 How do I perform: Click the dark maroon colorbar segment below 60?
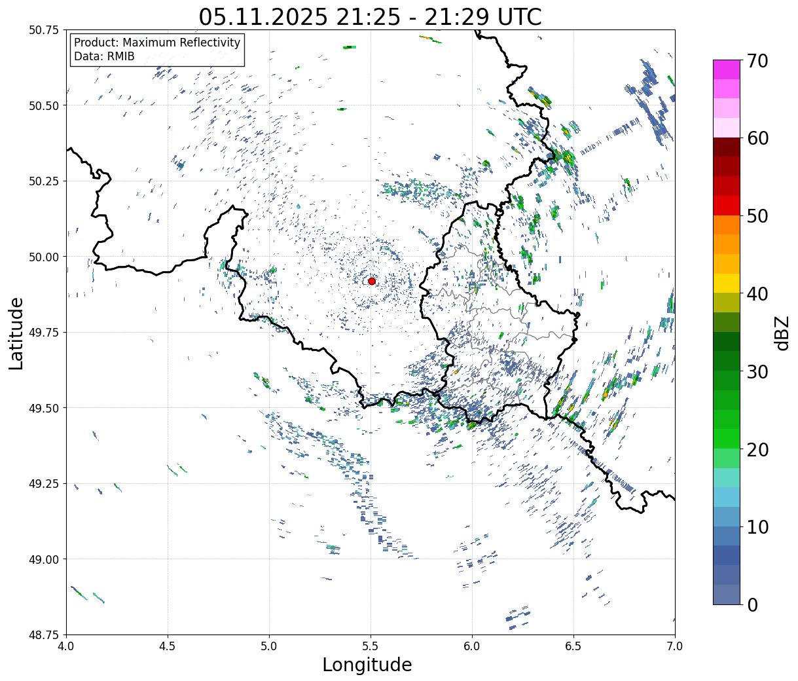click(726, 147)
